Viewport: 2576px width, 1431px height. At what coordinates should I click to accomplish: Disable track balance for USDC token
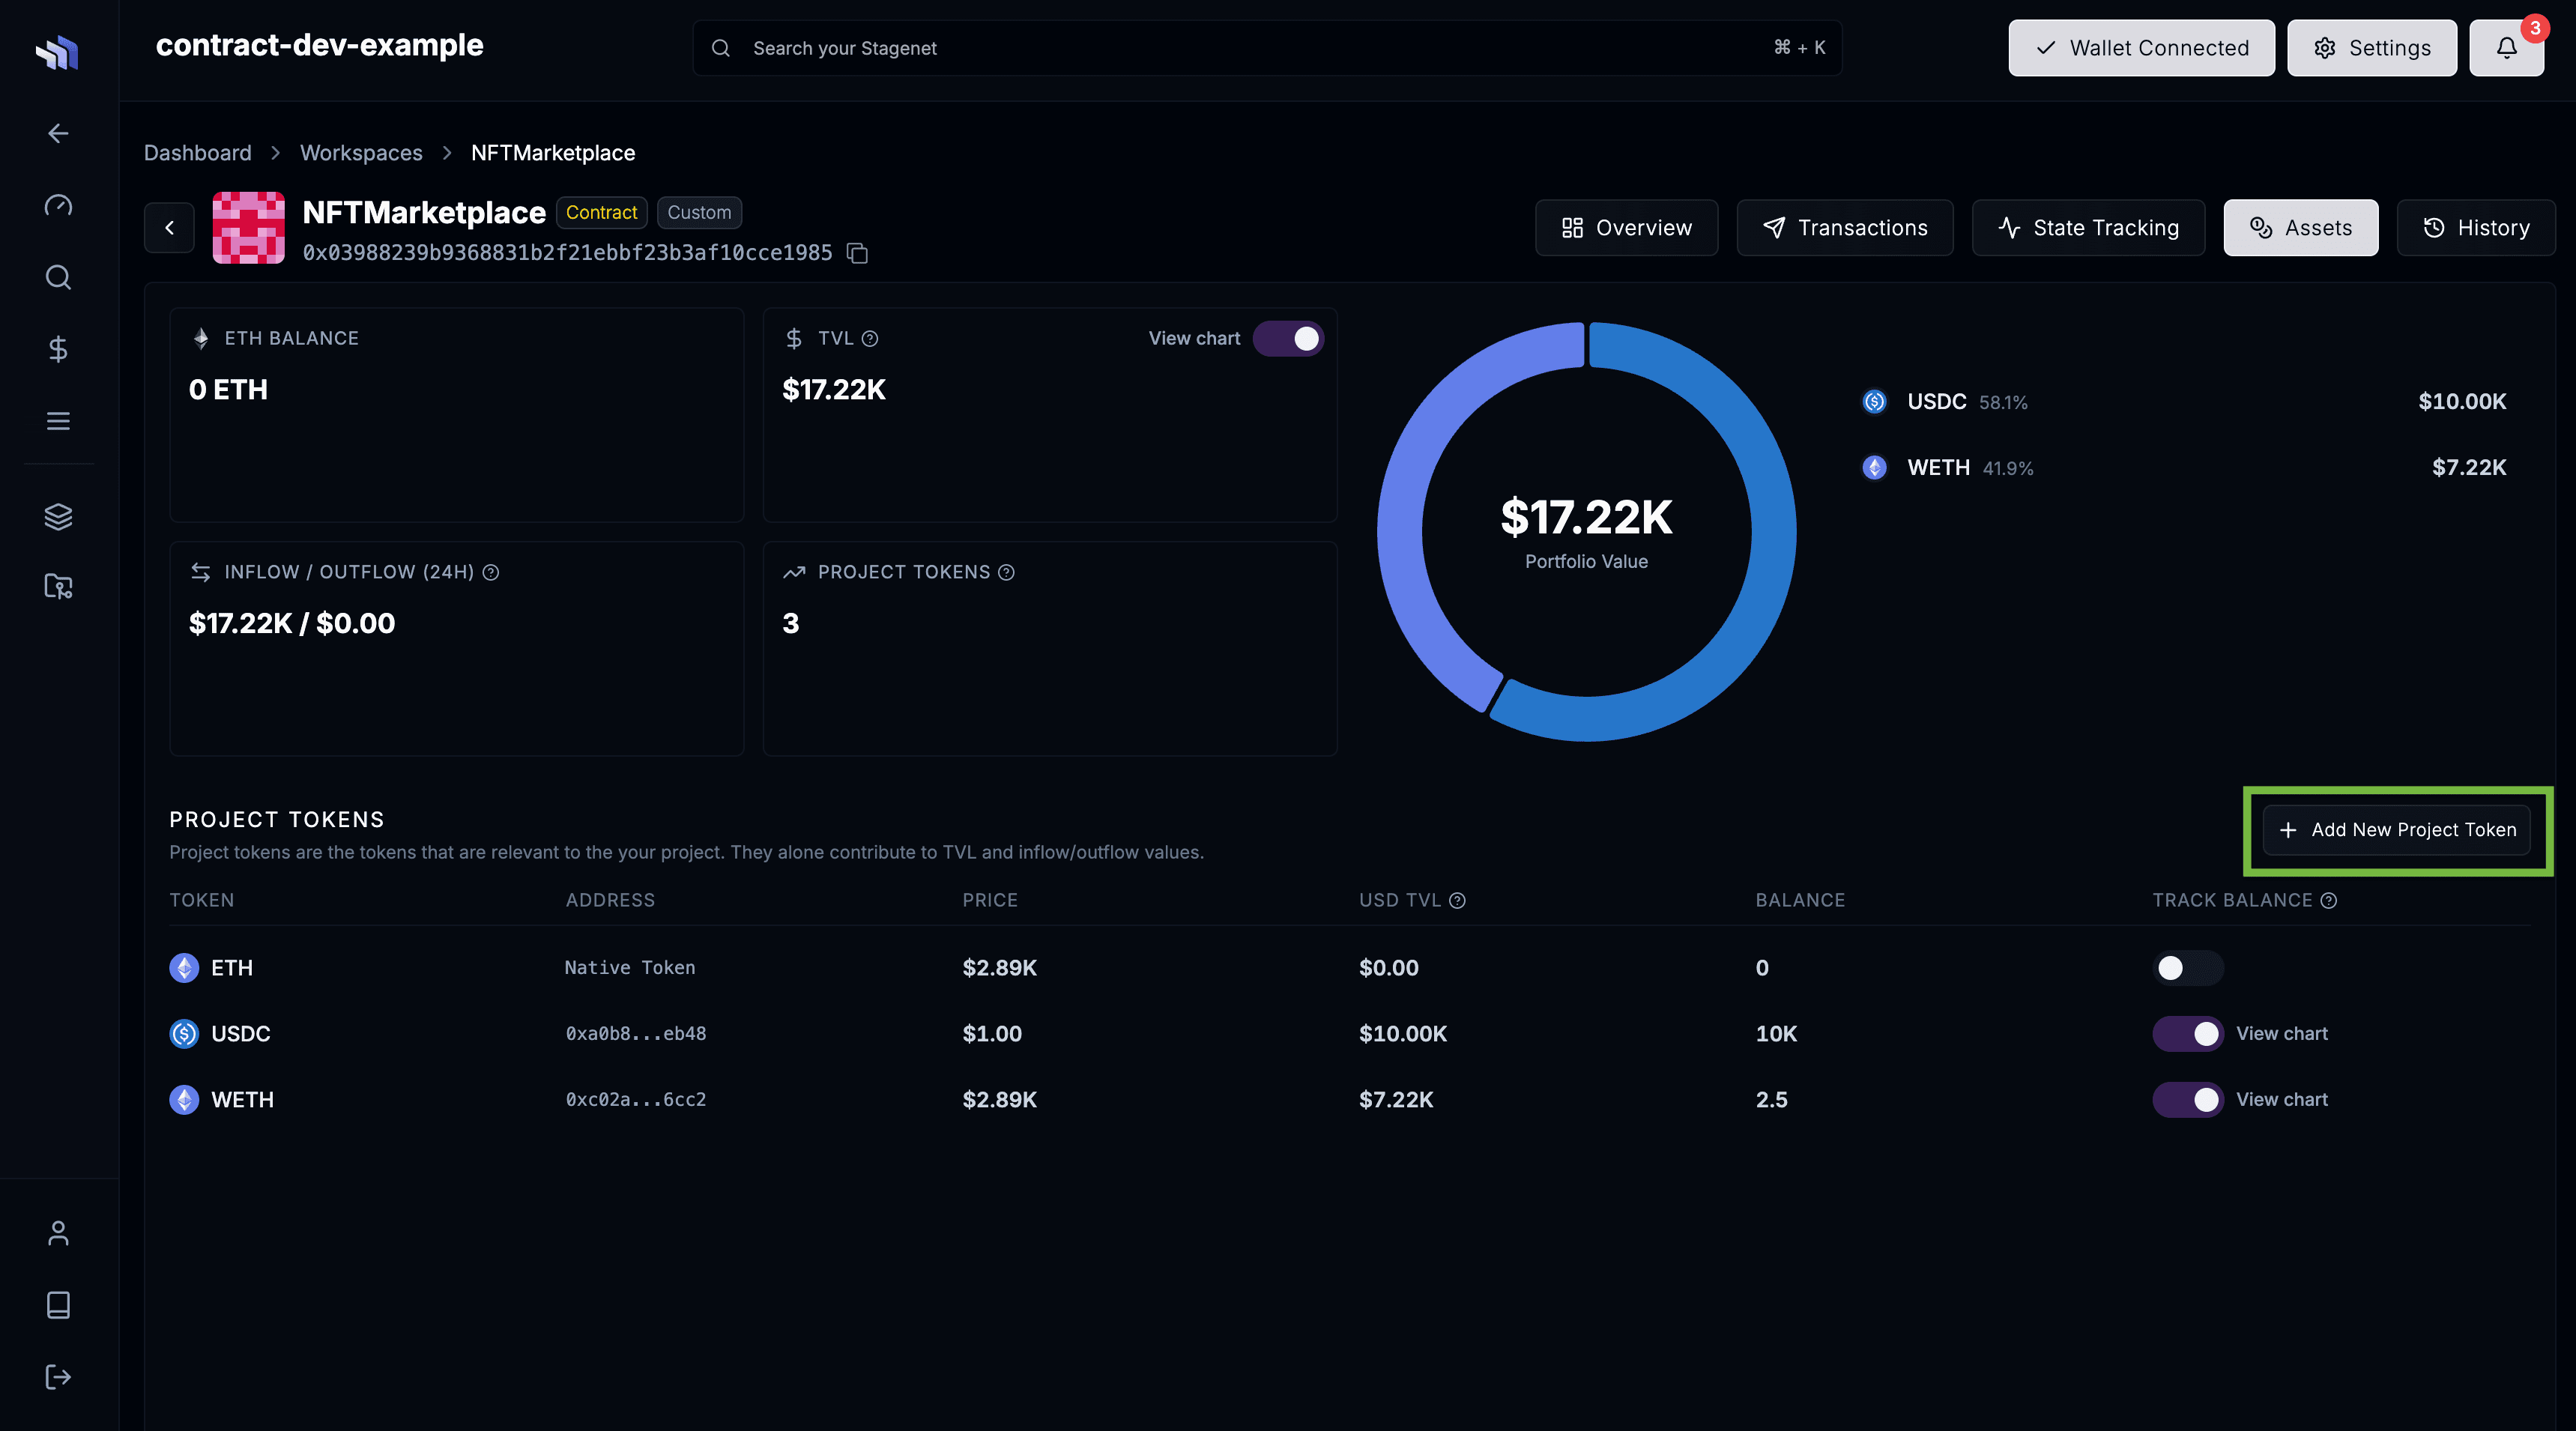[x=2187, y=1034]
